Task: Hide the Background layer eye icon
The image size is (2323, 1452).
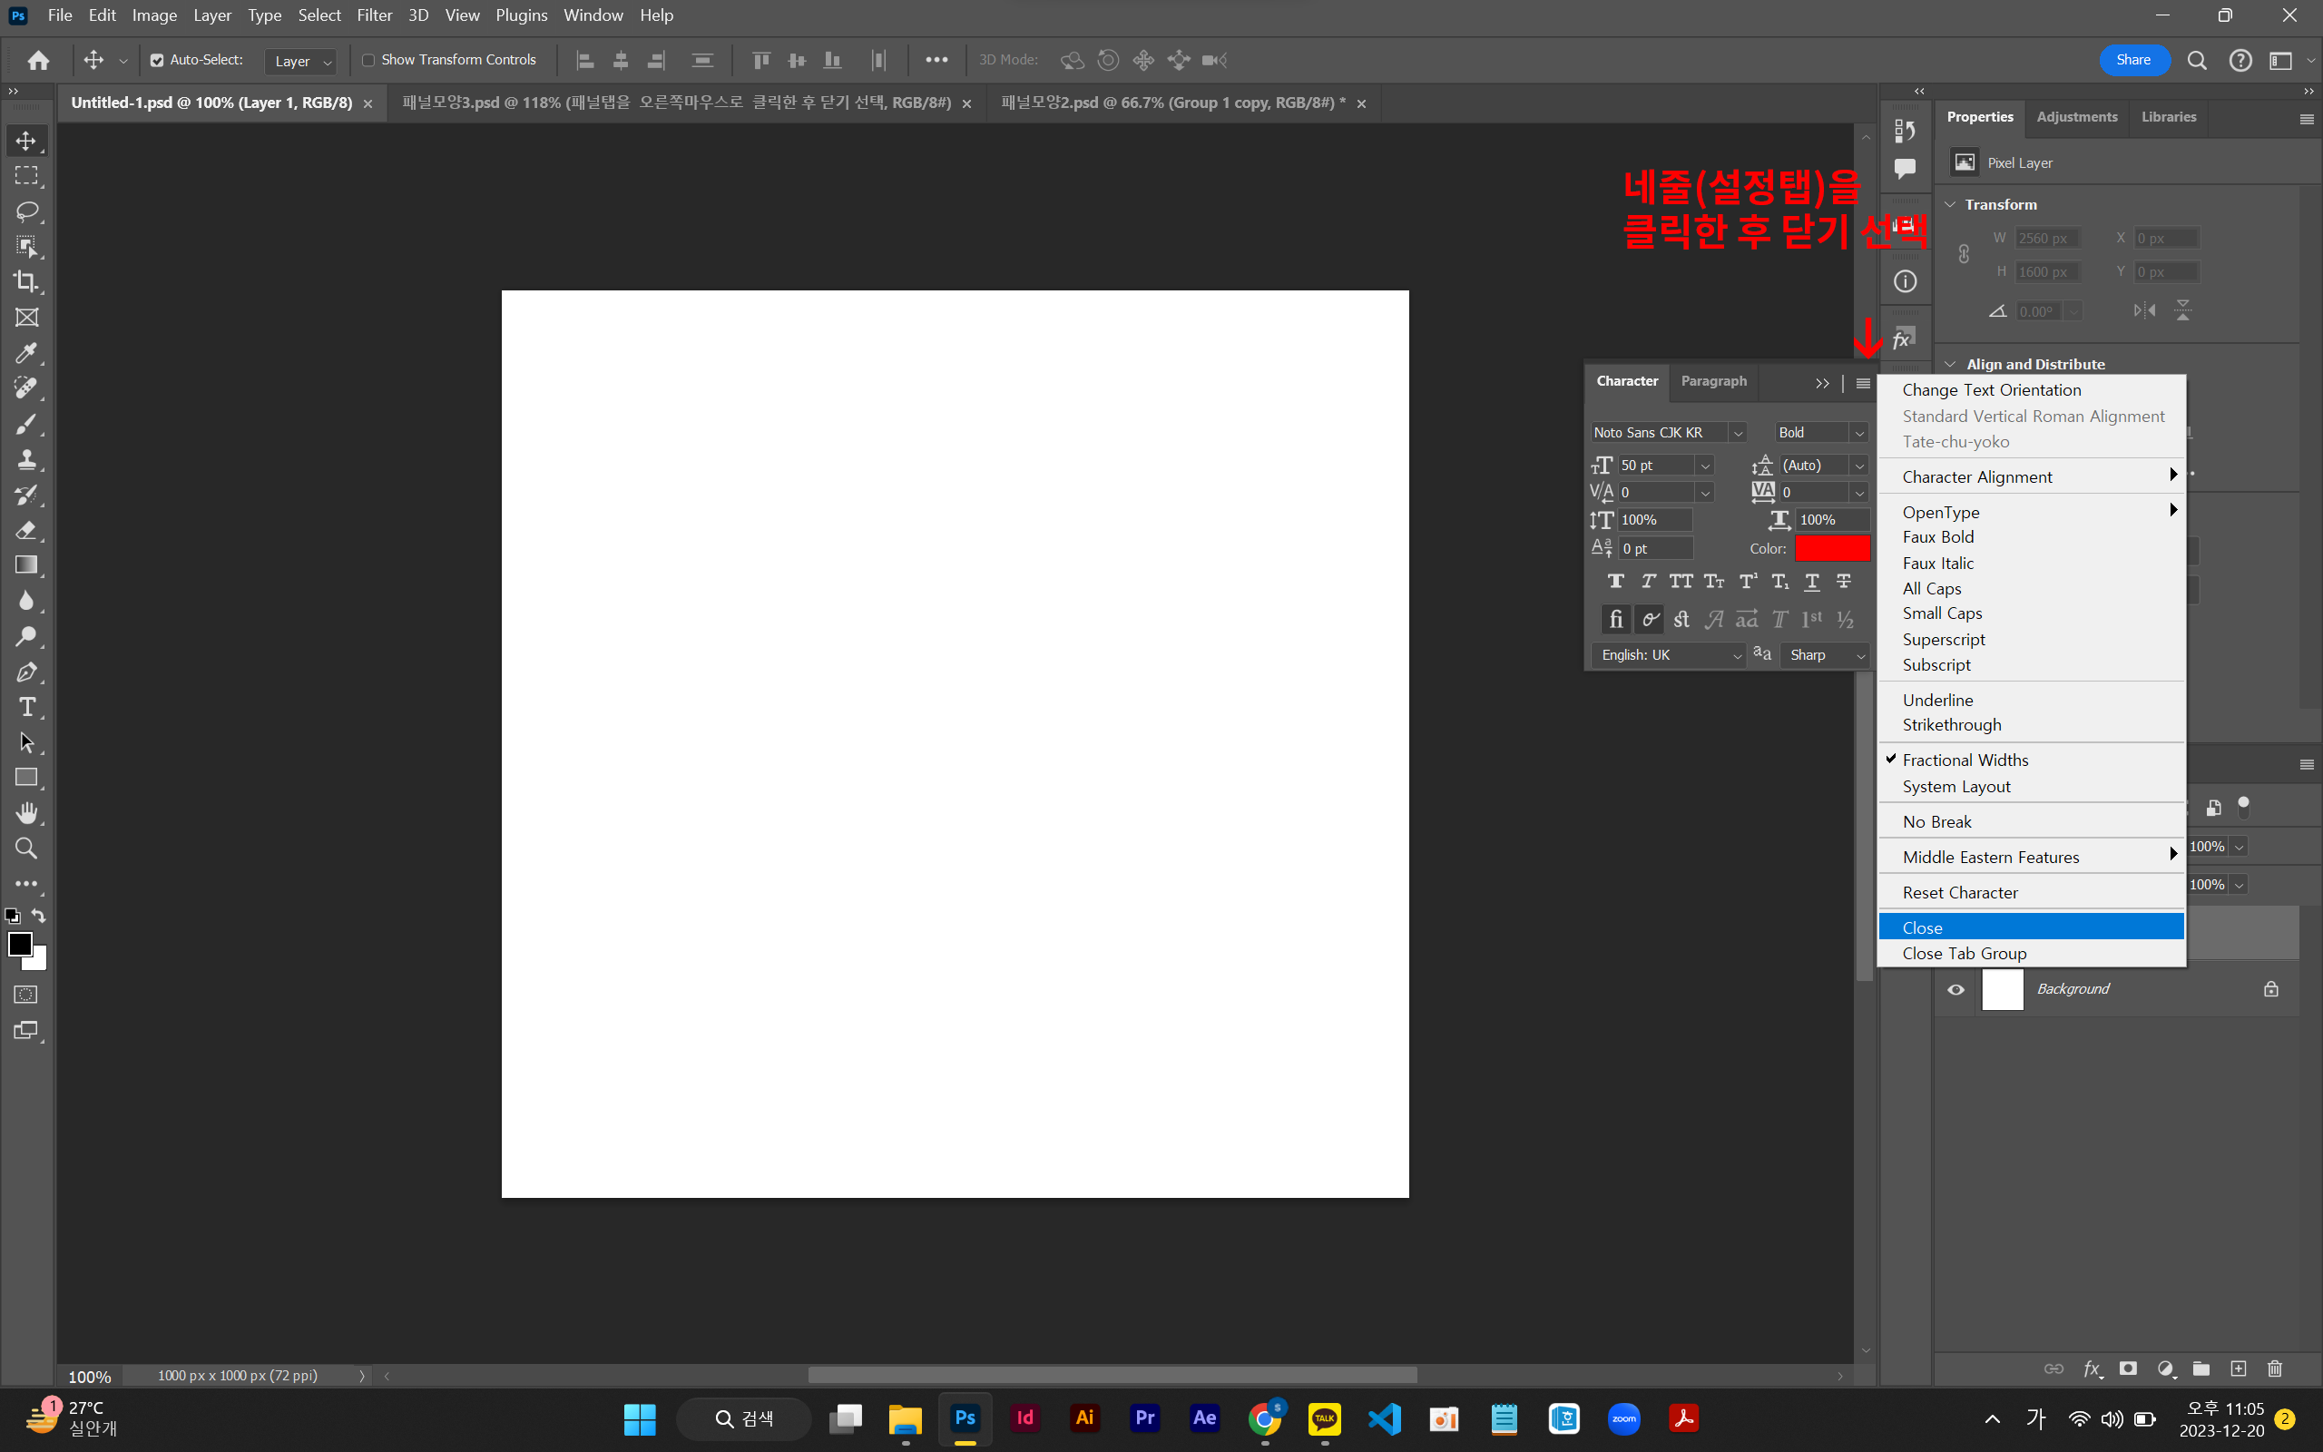Action: pos(1955,989)
